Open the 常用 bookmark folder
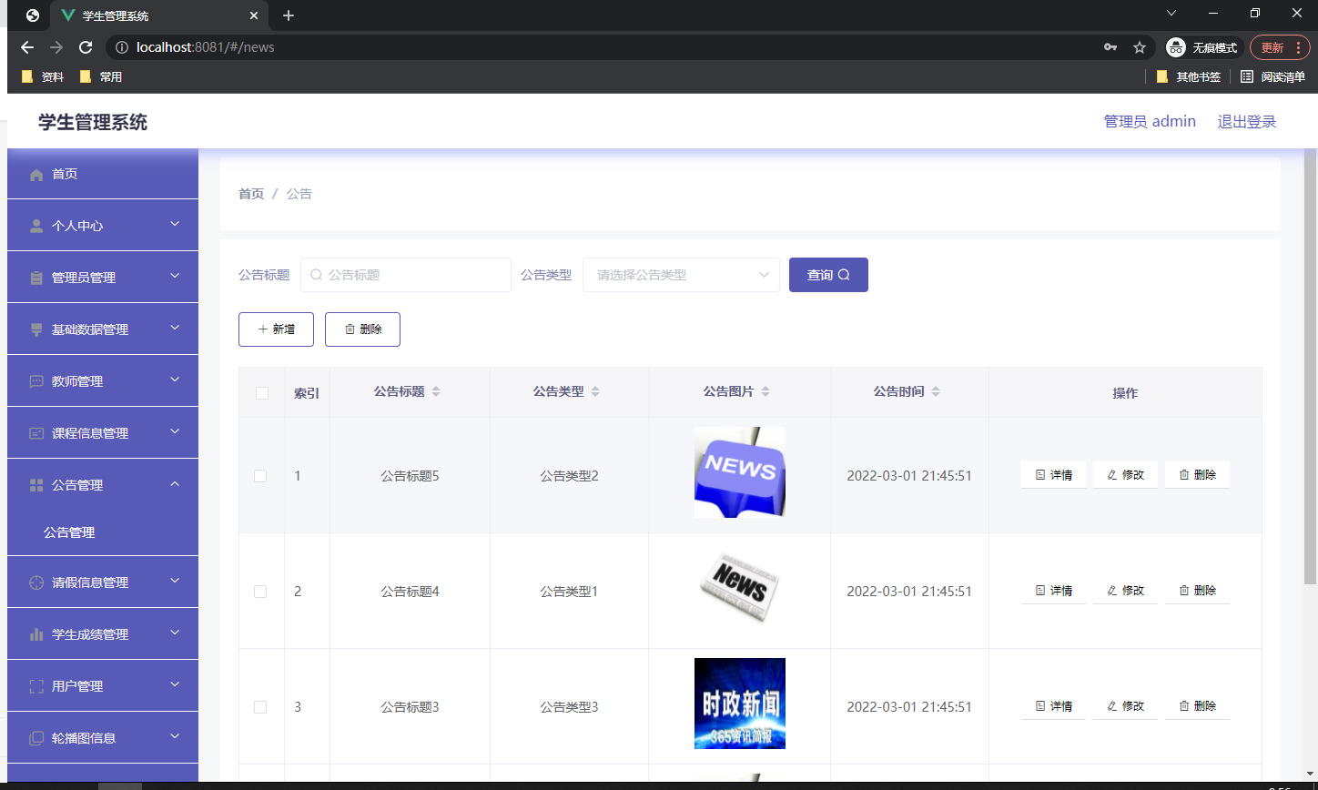1318x790 pixels. 101,77
